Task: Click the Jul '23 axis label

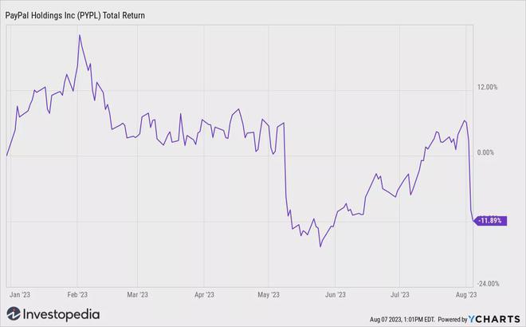Action: [x=399, y=294]
